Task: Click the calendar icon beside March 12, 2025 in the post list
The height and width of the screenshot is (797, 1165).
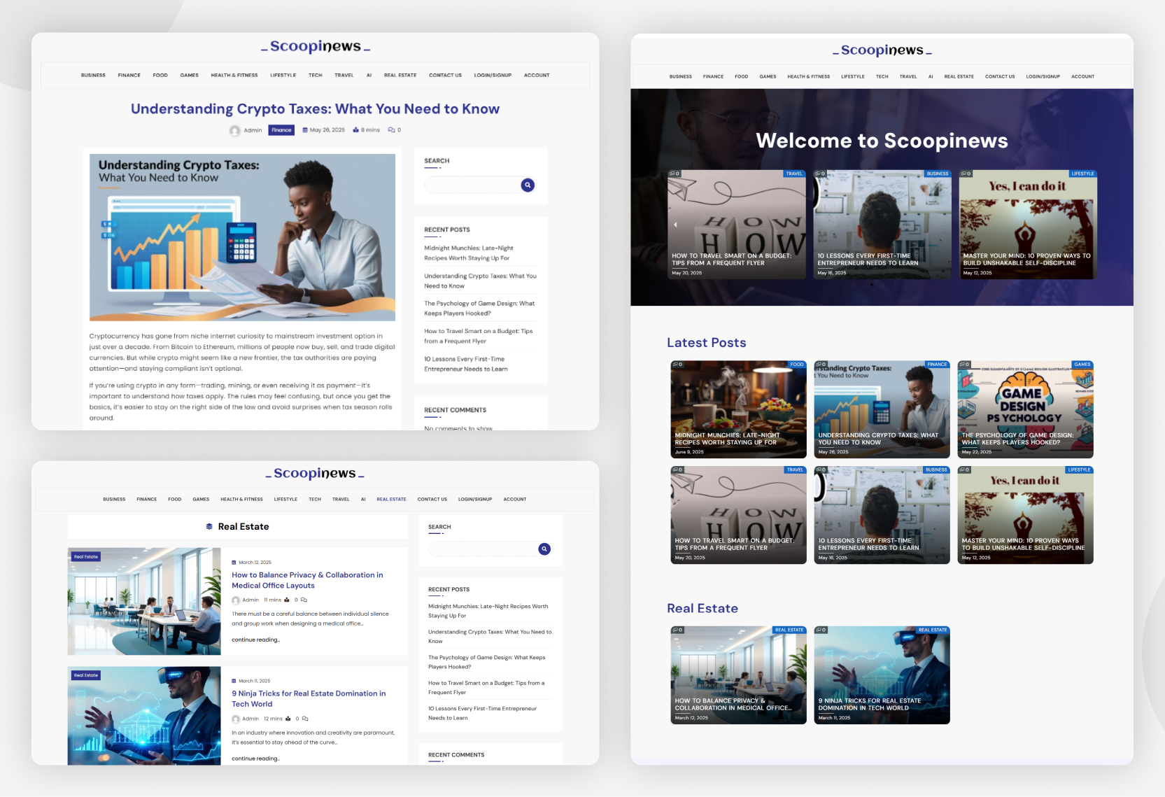Action: coord(234,563)
